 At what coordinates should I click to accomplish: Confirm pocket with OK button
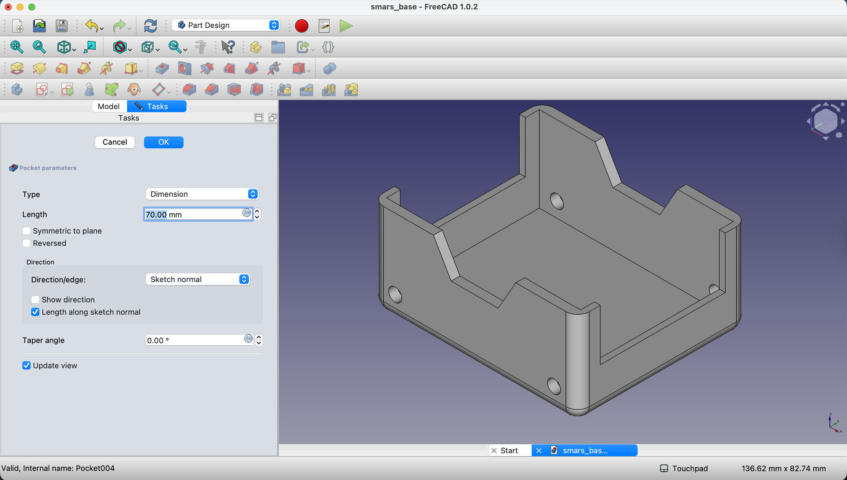[164, 142]
